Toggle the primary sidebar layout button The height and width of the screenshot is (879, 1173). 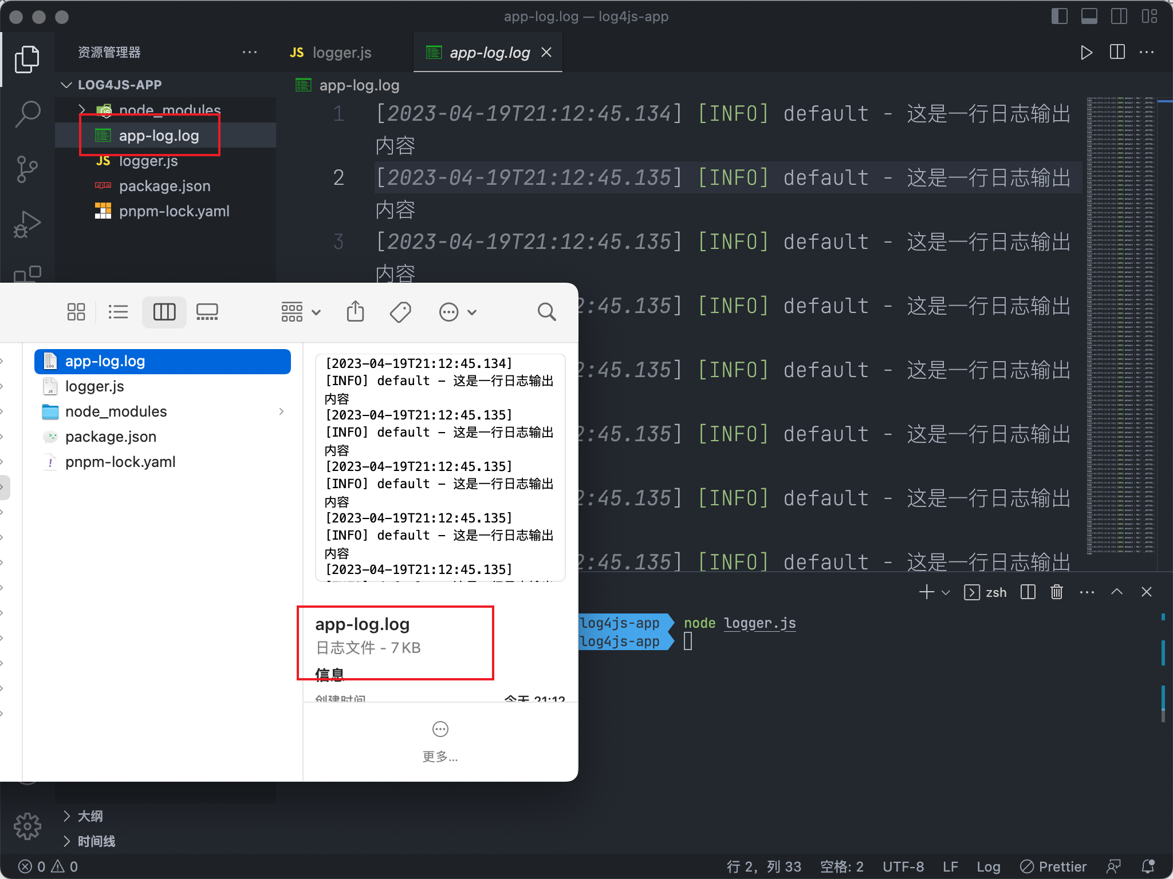[1059, 16]
